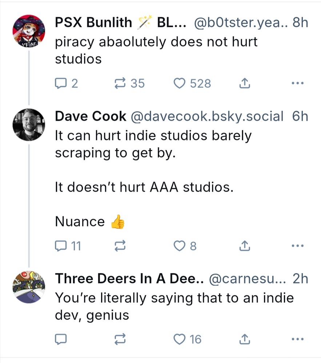Open PSX Bunlith's profile avatar
The width and height of the screenshot is (321, 363).
pyautogui.click(x=29, y=31)
